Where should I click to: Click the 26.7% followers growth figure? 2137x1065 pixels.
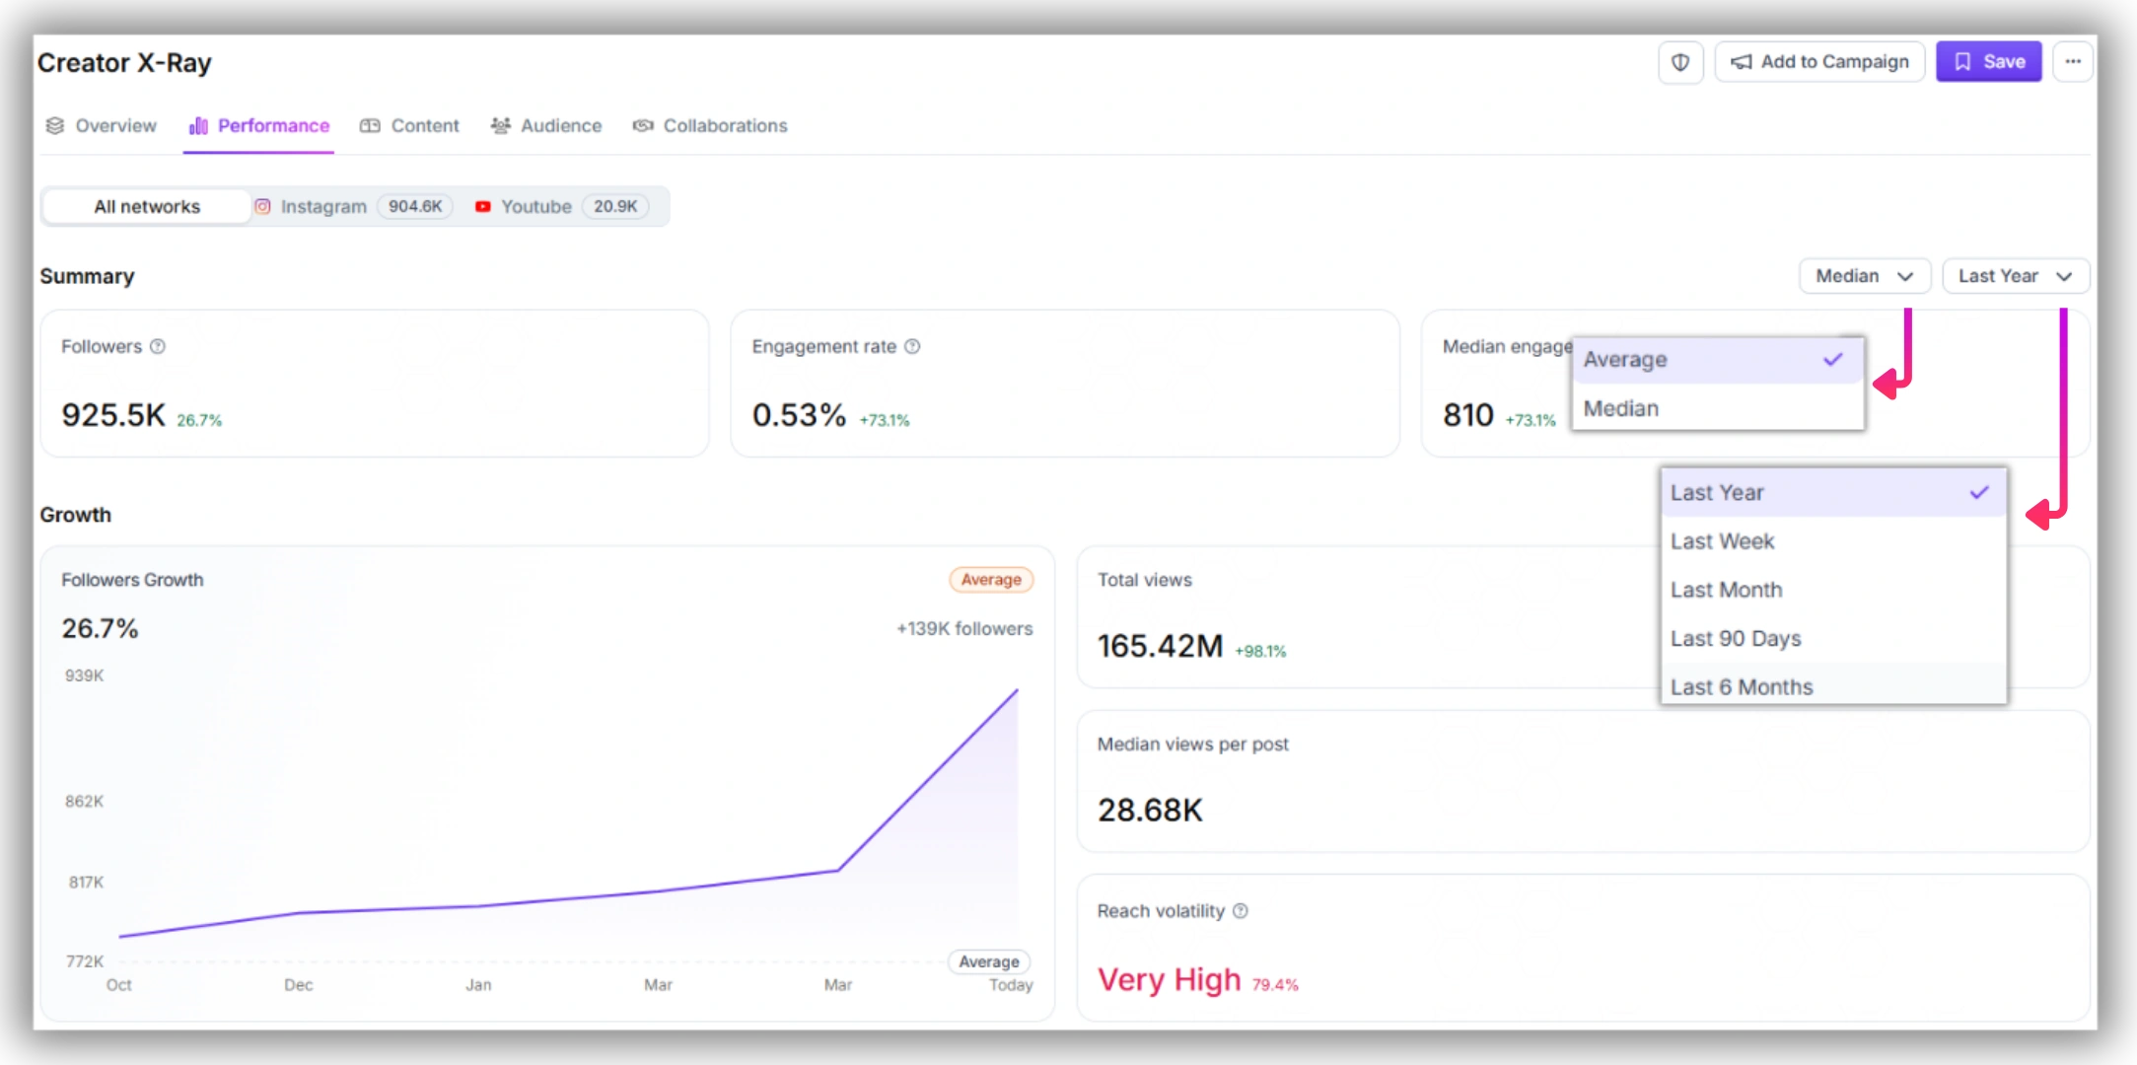[100, 628]
